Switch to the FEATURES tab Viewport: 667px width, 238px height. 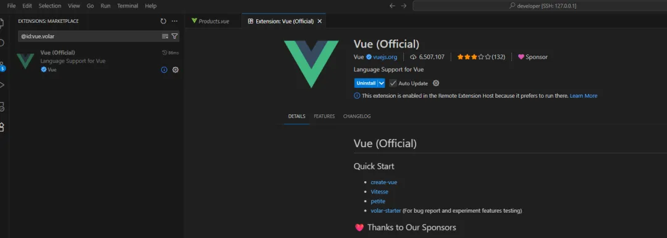[x=324, y=116]
